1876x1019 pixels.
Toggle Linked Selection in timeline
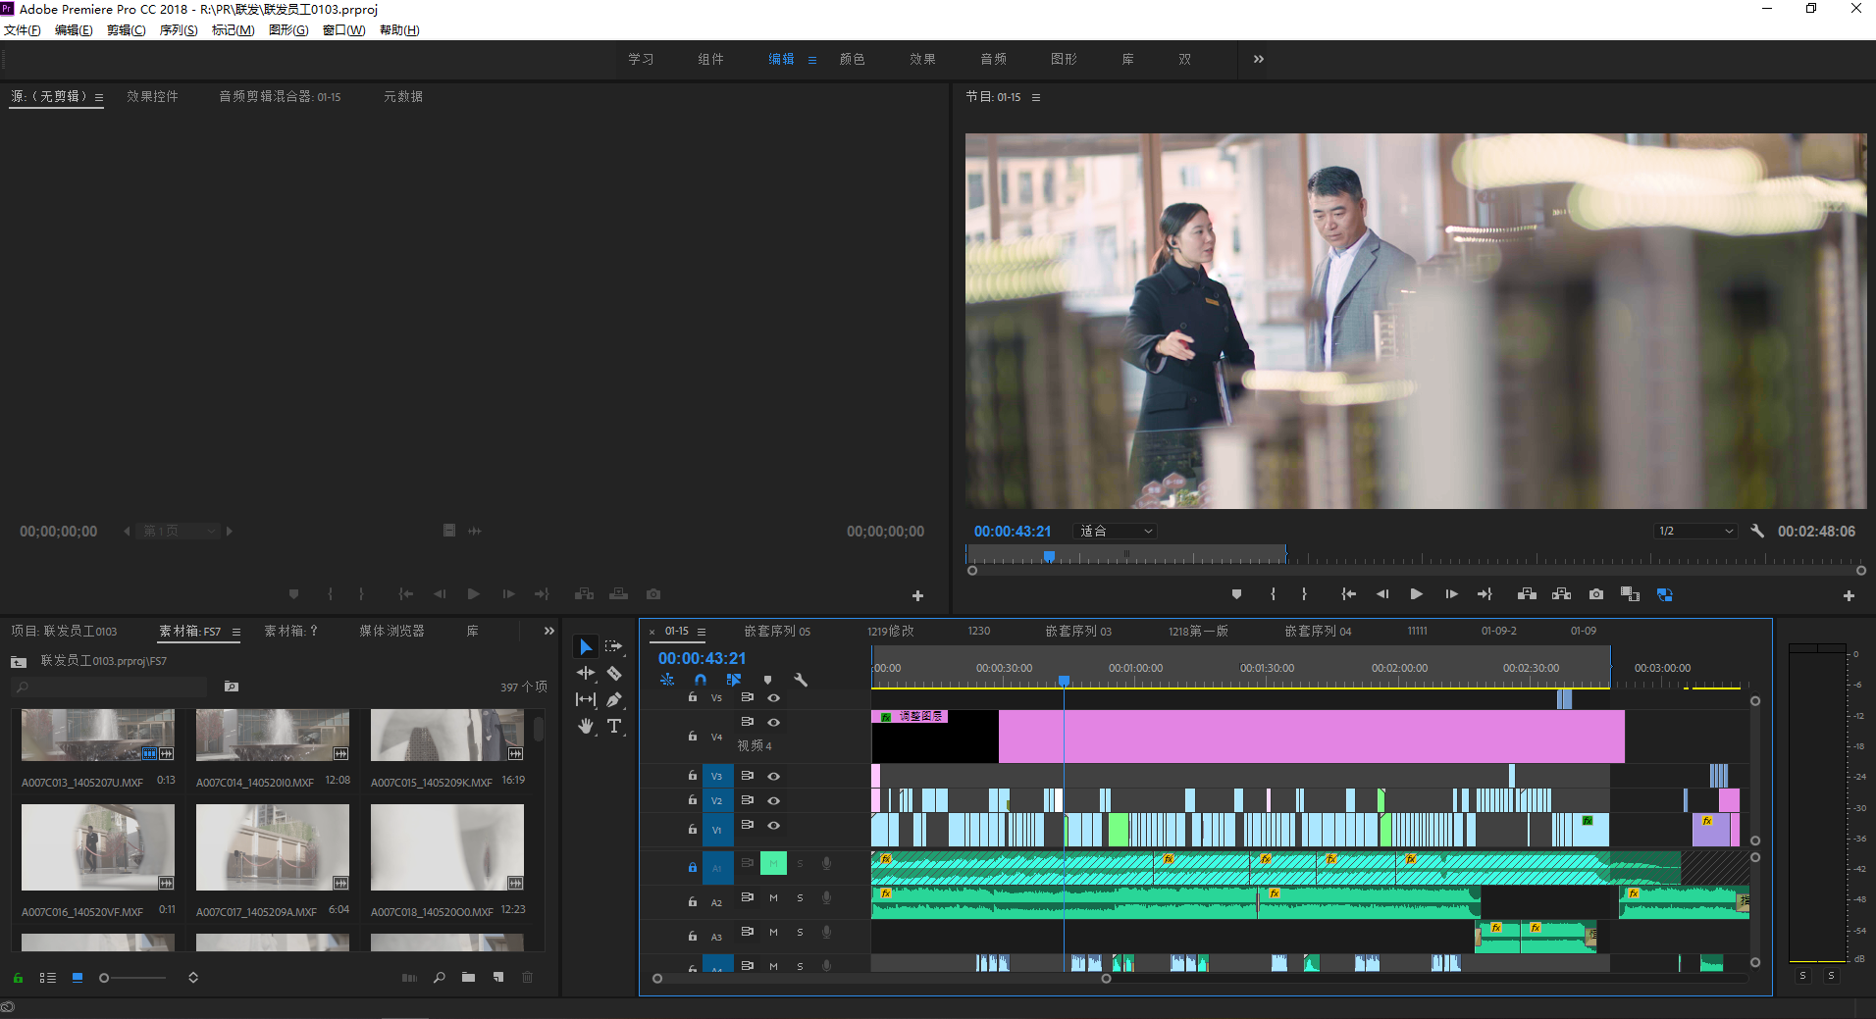coord(734,680)
